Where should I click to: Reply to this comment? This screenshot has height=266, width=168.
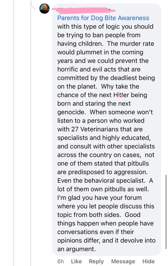[x=96, y=261]
